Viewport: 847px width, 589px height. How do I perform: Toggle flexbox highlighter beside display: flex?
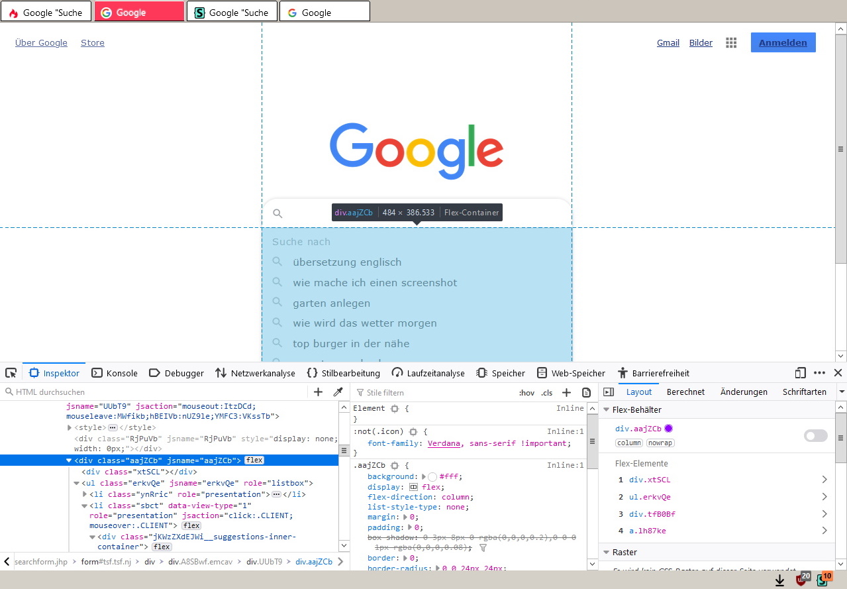(x=413, y=487)
